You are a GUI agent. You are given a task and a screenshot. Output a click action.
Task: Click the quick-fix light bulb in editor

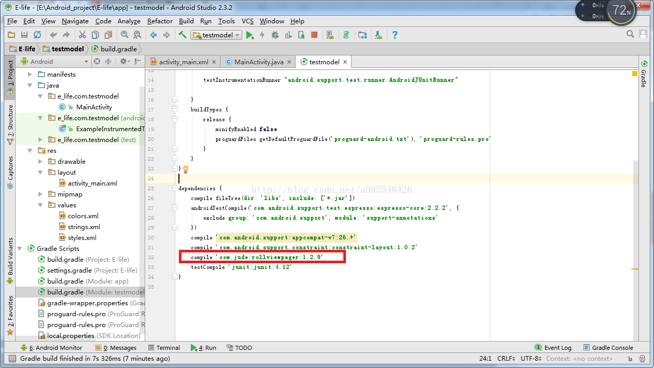(x=186, y=169)
